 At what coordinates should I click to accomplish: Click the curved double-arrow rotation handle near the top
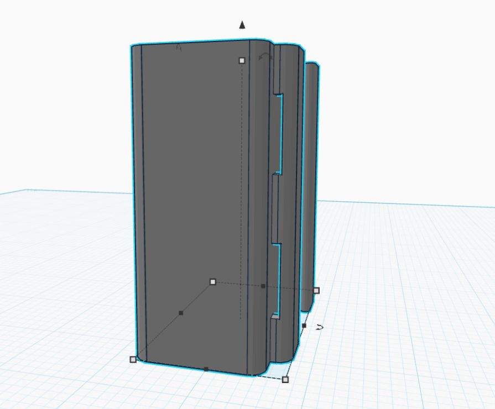click(265, 56)
